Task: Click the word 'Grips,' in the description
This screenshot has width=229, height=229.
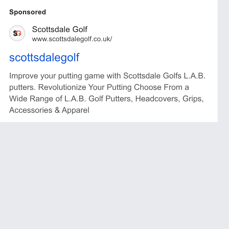Action: point(193,99)
